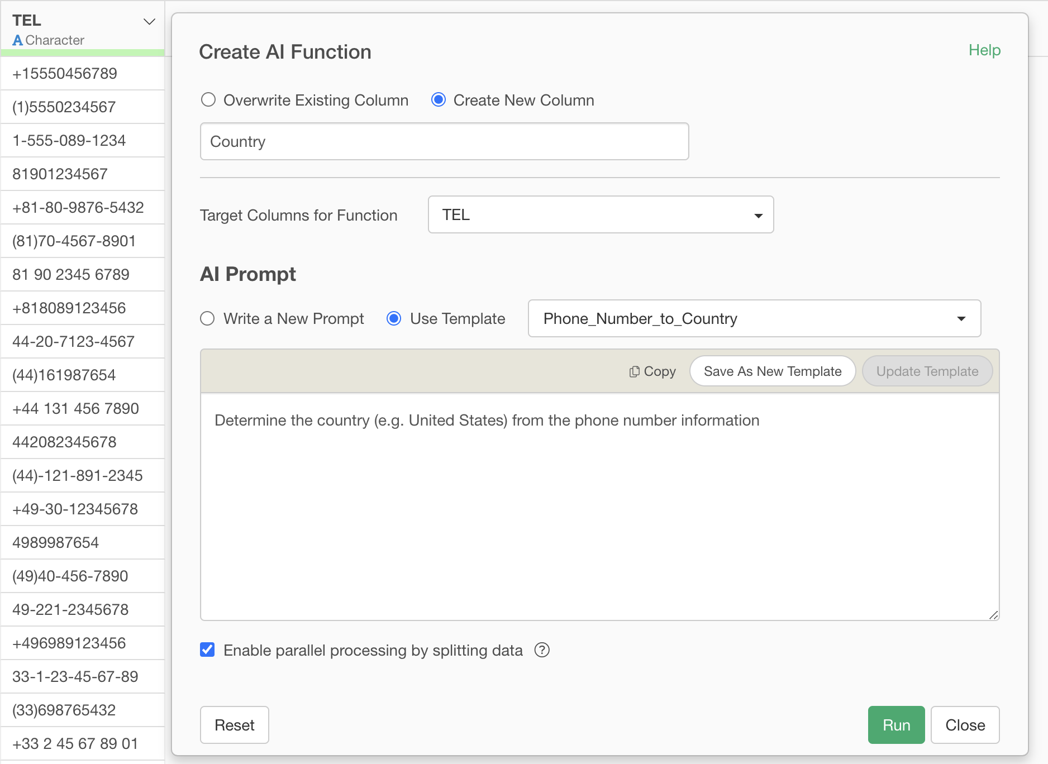This screenshot has width=1048, height=764.
Task: Open the Help link
Action: pyautogui.click(x=984, y=50)
